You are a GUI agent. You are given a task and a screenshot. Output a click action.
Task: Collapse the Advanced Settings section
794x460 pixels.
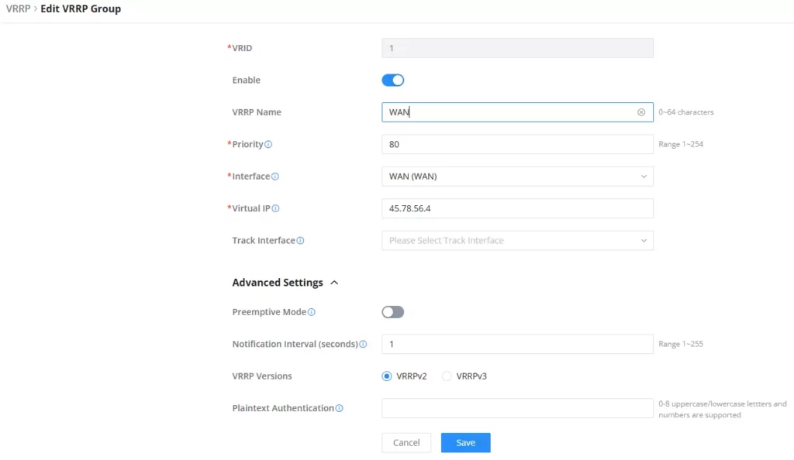click(334, 283)
